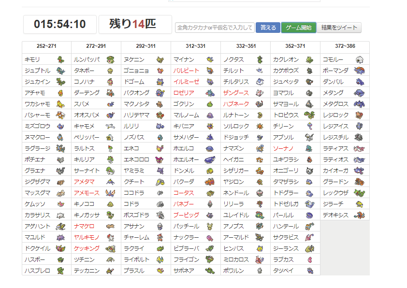407x288 pixels.
Task: Click the sprite icon next to キモリ
Action: [x=60, y=59]
